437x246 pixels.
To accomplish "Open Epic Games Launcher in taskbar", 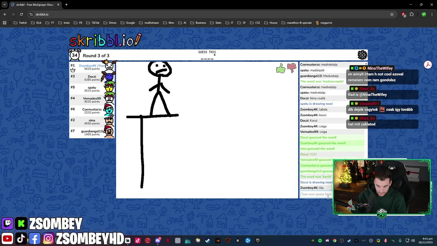I will (258, 241).
